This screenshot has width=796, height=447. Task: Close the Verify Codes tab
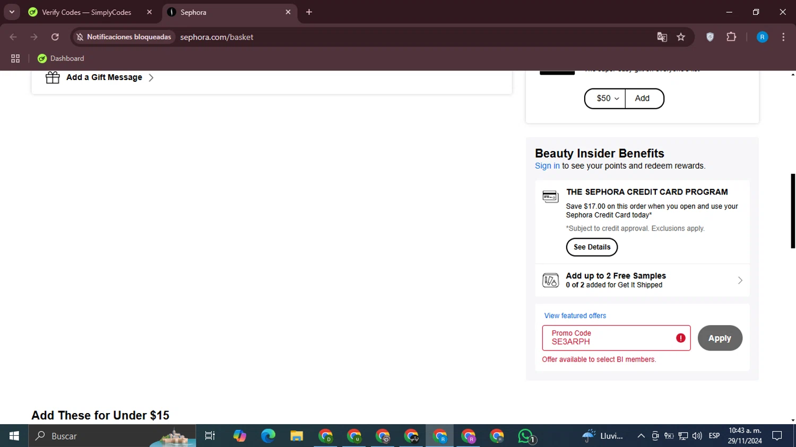click(x=149, y=12)
